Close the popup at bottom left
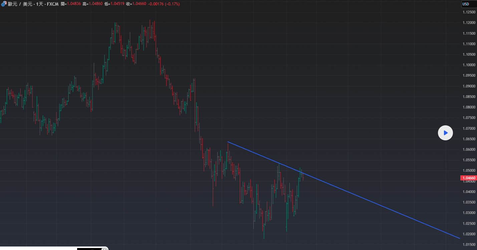This screenshot has height=250, width=477. [104, 249]
